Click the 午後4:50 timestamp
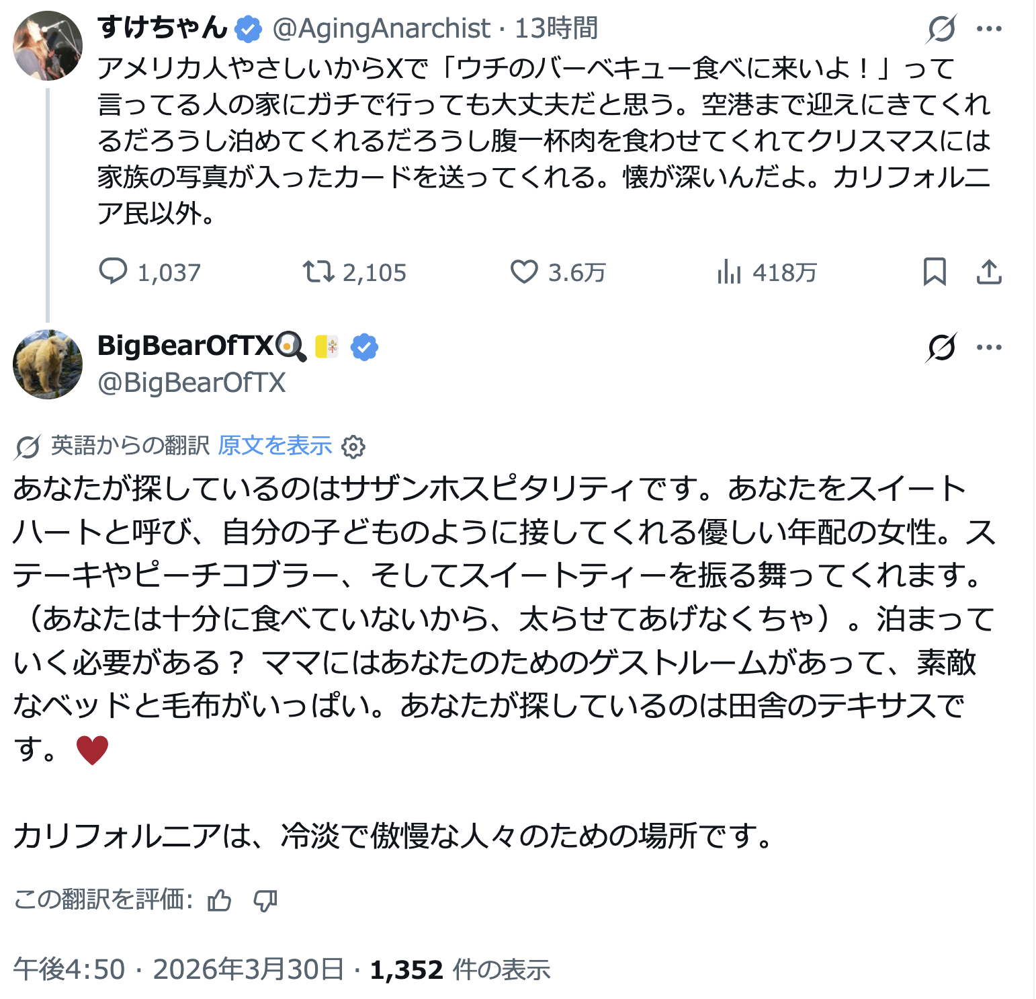This screenshot has width=1036, height=999. [69, 969]
